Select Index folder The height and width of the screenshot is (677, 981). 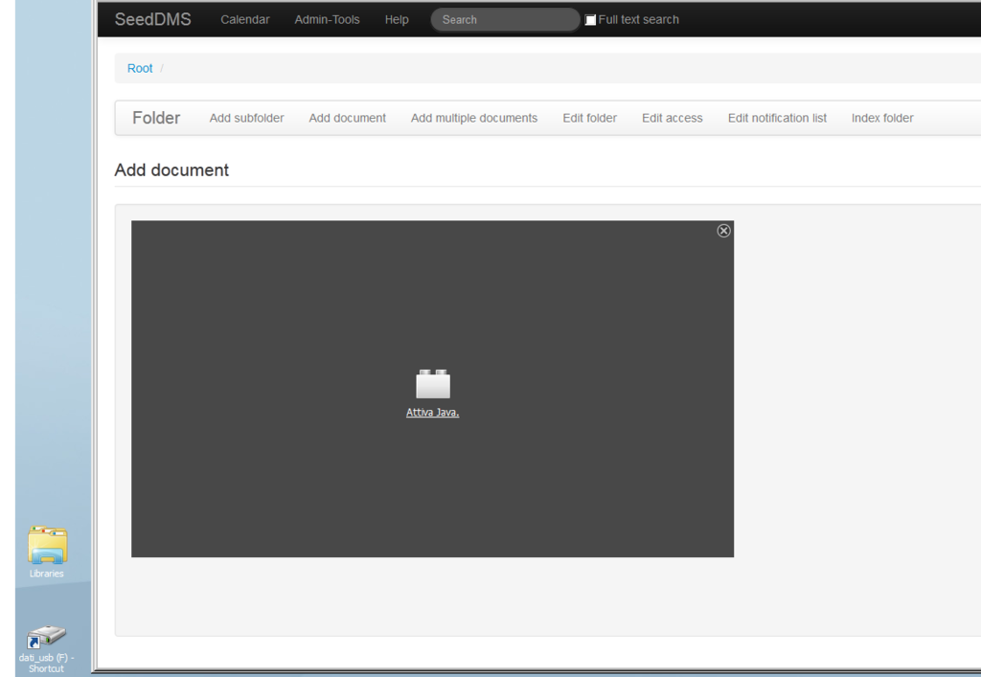pos(882,119)
